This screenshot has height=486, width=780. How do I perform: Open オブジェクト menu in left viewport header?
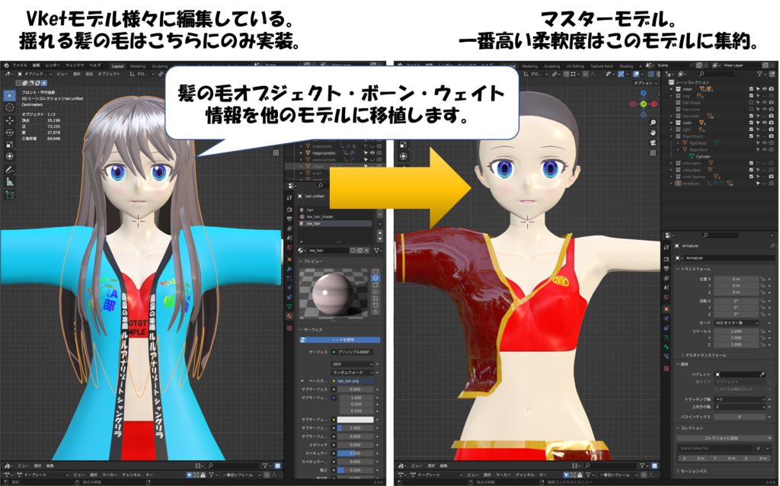coord(108,74)
